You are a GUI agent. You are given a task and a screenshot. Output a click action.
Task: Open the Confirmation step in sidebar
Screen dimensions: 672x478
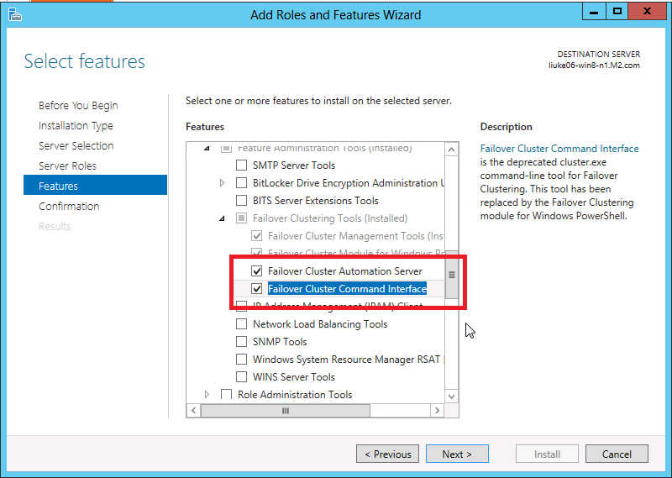[x=69, y=206]
